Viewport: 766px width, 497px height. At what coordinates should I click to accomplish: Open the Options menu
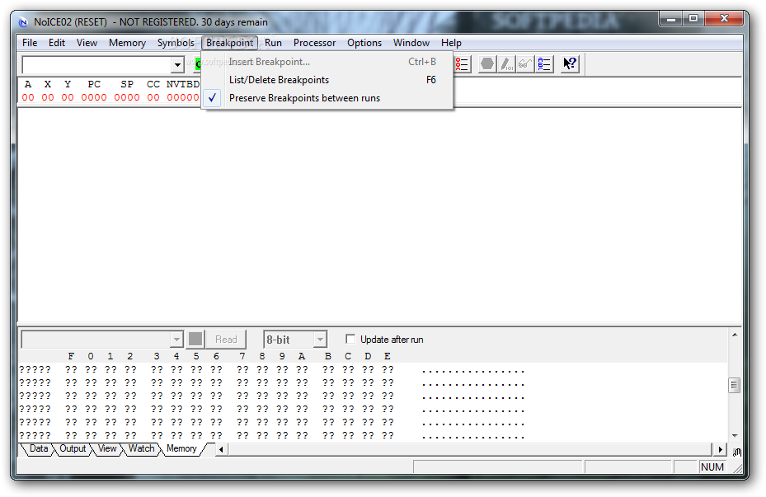(364, 43)
